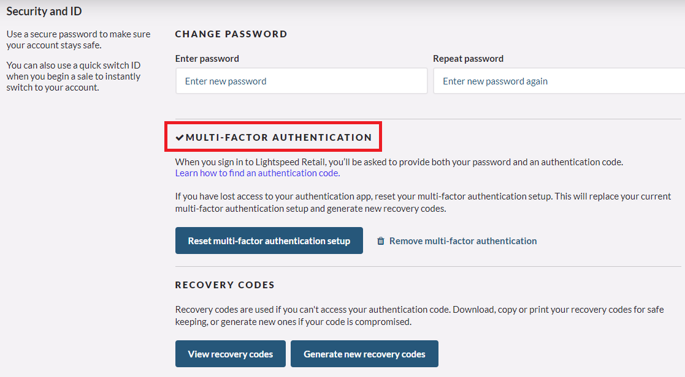685x377 pixels.
Task: Click the checkmark icon next to Multi-Factor Authentication
Action: (179, 138)
